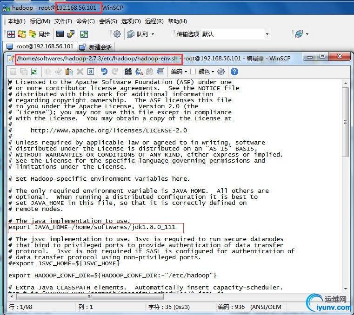Click the scroll down arrow of editor
This screenshot has width=354, height=315.
(x=346, y=289)
